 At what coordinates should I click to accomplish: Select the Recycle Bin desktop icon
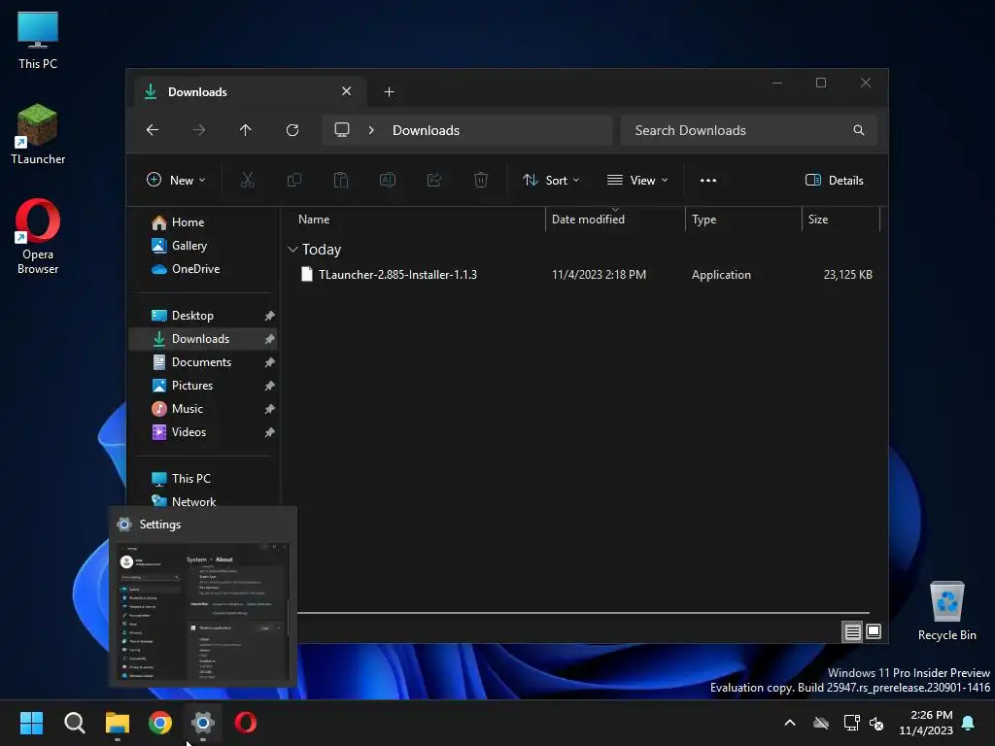[x=946, y=611]
